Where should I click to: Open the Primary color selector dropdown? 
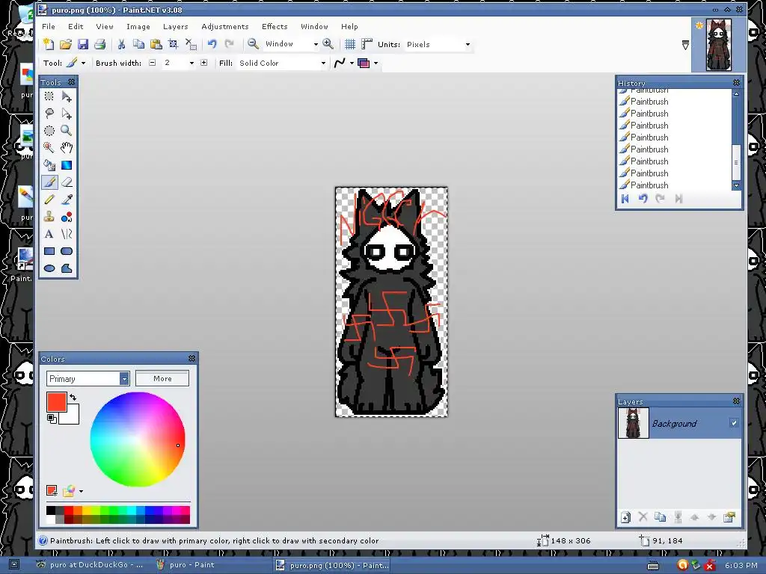(124, 378)
